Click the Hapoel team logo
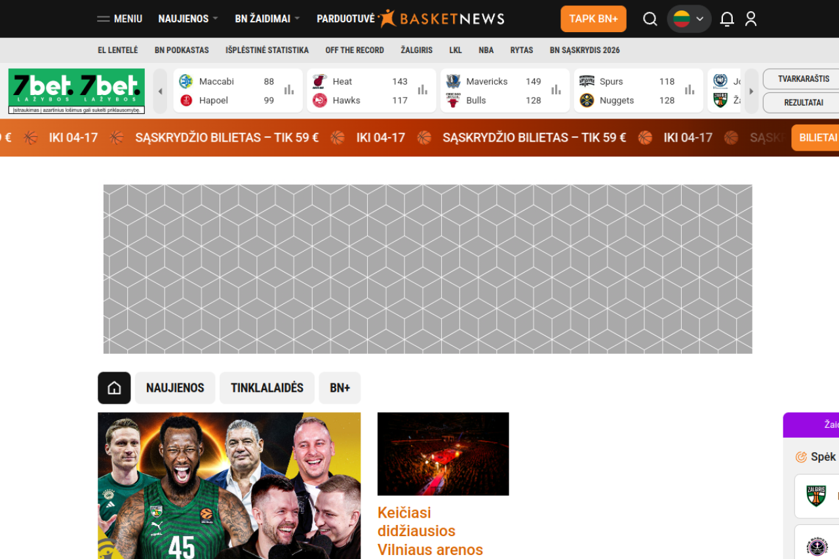Viewport: 839px width, 559px height. coord(186,100)
